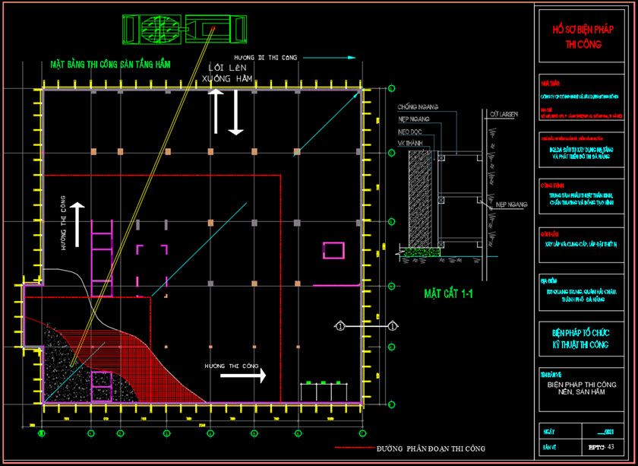The height and width of the screenshot is (466, 638).
Task: Click the MẶT CẮT 1-1 section title
Action: (448, 293)
